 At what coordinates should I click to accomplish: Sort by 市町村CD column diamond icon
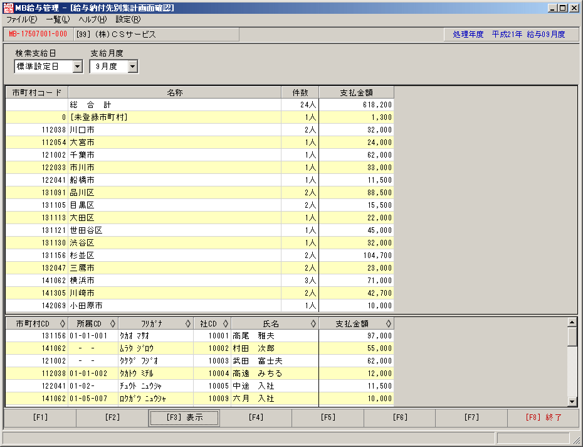click(63, 324)
